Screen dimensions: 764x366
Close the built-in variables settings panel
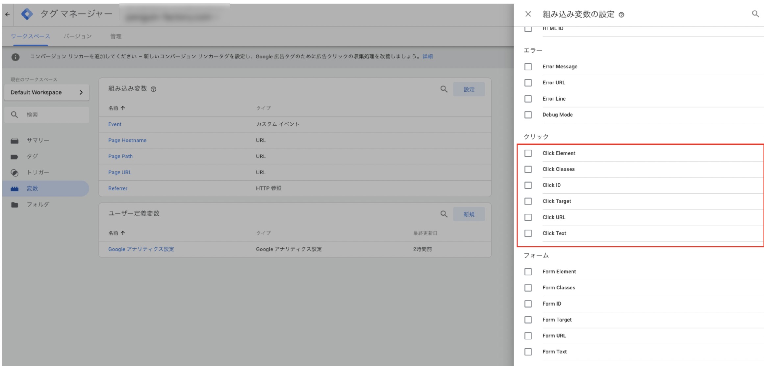[528, 14]
